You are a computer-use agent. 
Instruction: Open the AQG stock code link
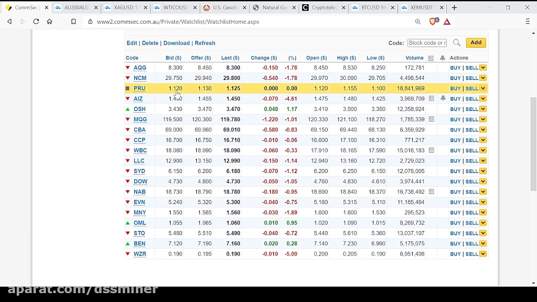tap(140, 68)
